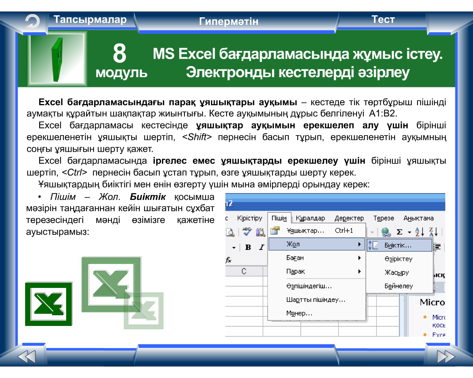Image resolution: width=473 pixels, height=378 pixels.
Task: Go to next page with double right arrows
Action: tap(446, 357)
